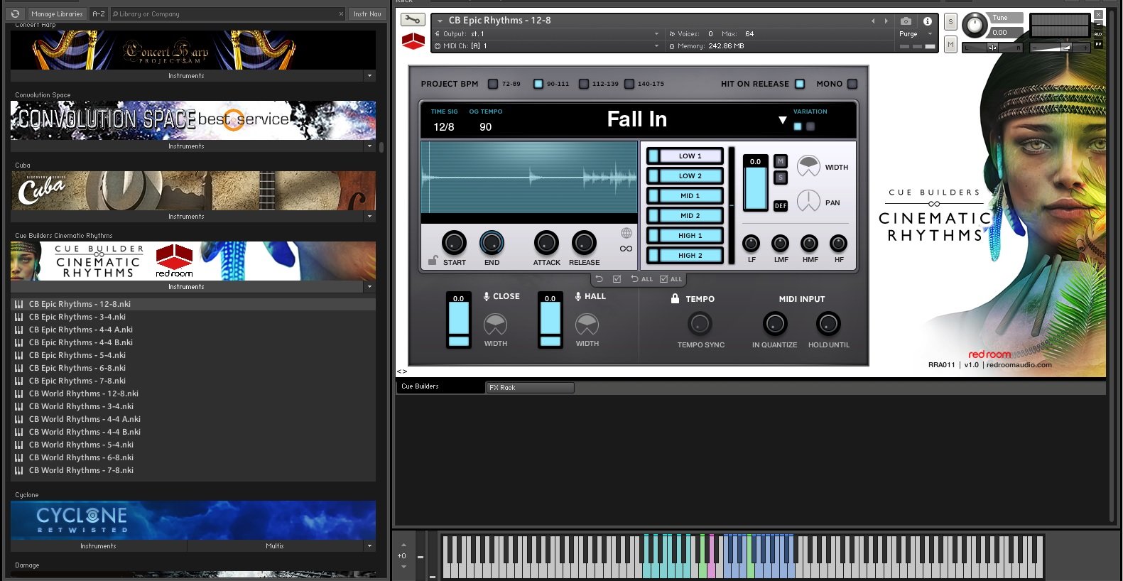The height and width of the screenshot is (581, 1123).
Task: Click the infinity loop icon
Action: 626,249
